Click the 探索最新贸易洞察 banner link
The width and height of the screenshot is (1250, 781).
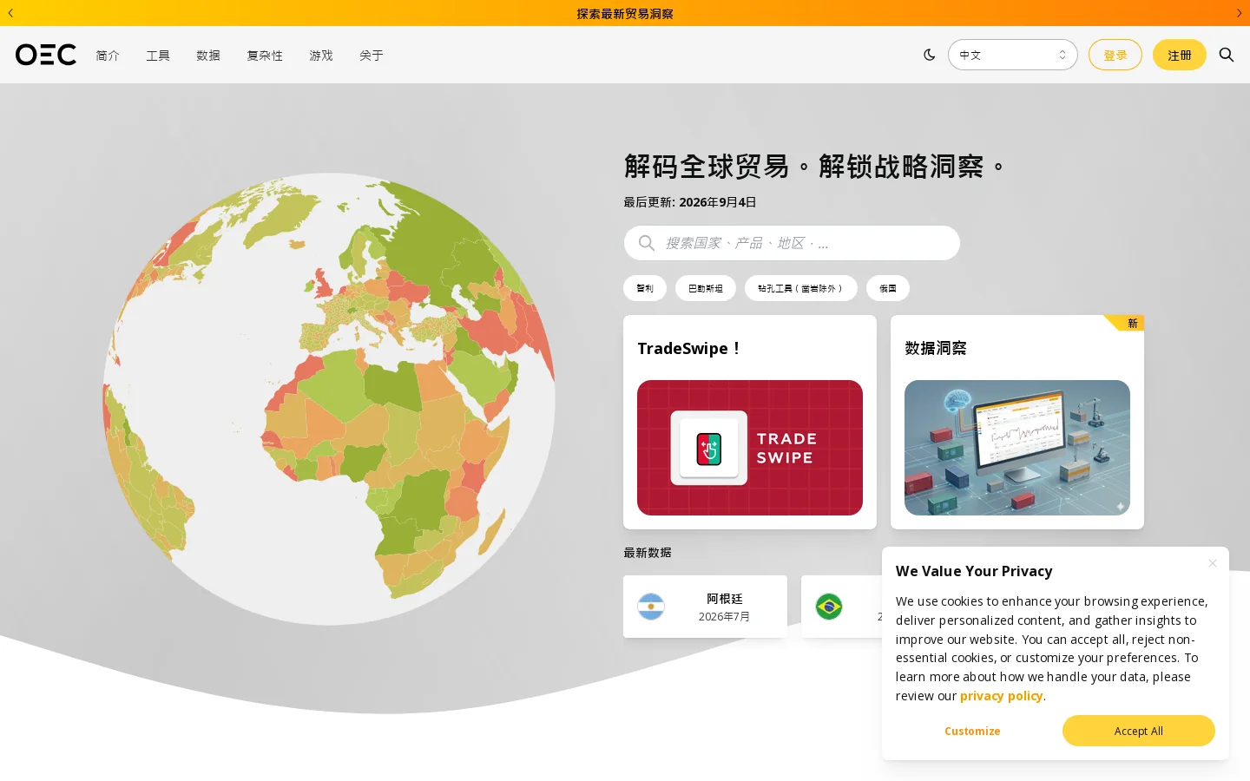pos(625,13)
